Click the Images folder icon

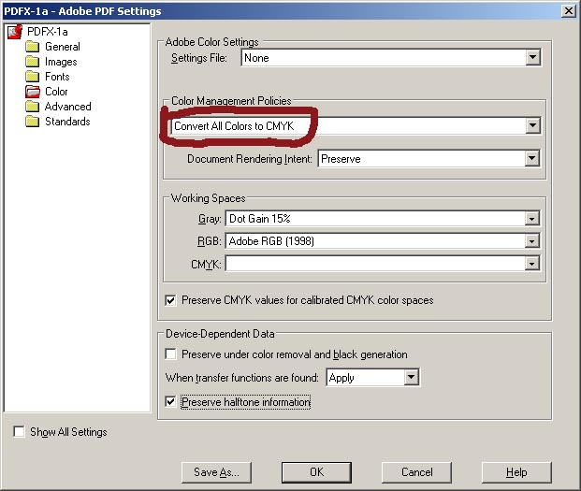click(32, 62)
